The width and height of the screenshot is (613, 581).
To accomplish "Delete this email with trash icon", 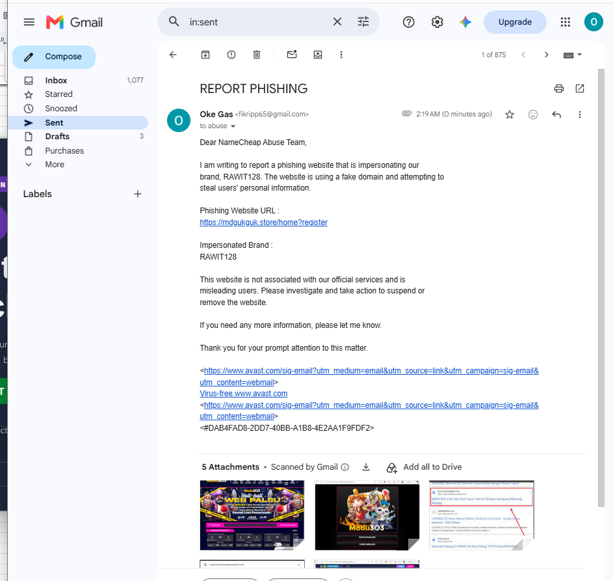I will tap(257, 55).
